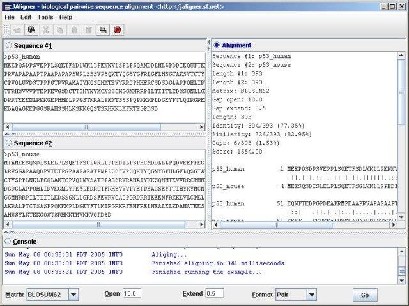Click the '>p53_human' header in Sequence #1
This screenshot has height=306, width=409.
(22, 57)
